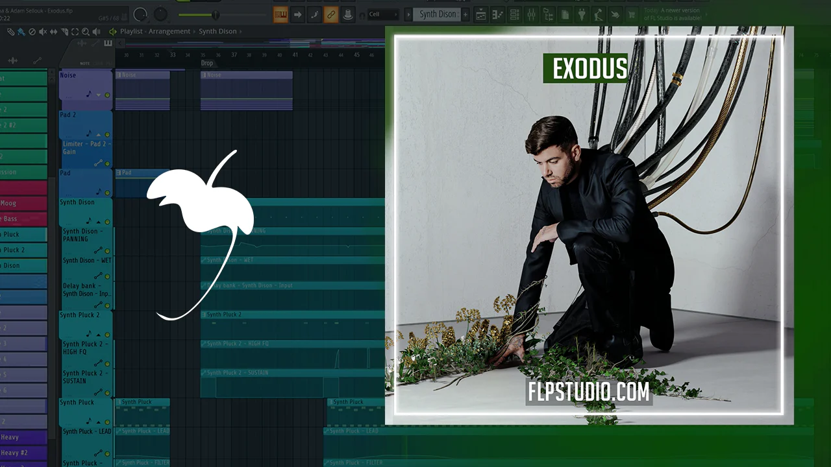The height and width of the screenshot is (467, 831).
Task: Click the multilink to controllers icon
Action: (314, 14)
